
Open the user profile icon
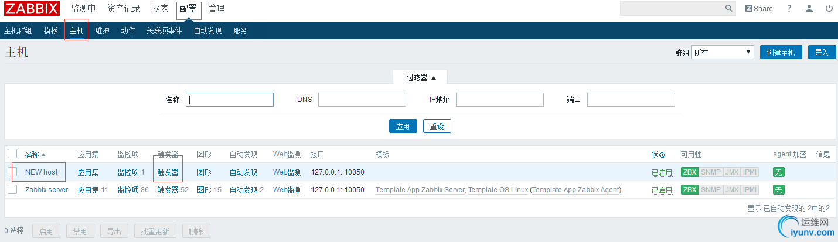pos(809,8)
